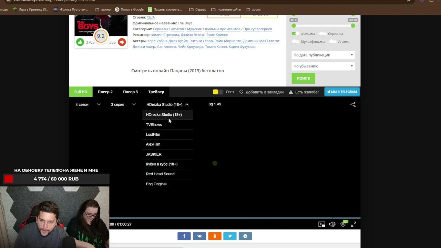Share on VK

pos(199,236)
